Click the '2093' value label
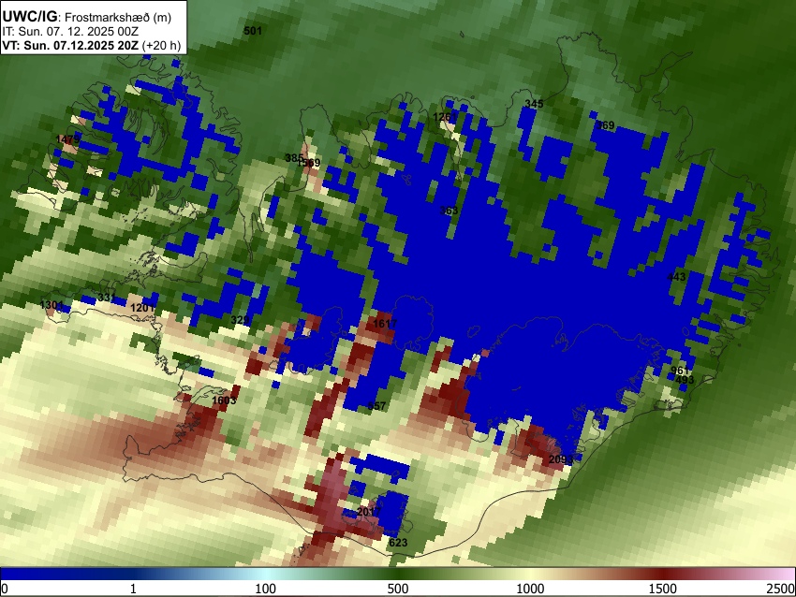This screenshot has height=597, width=796. (561, 459)
